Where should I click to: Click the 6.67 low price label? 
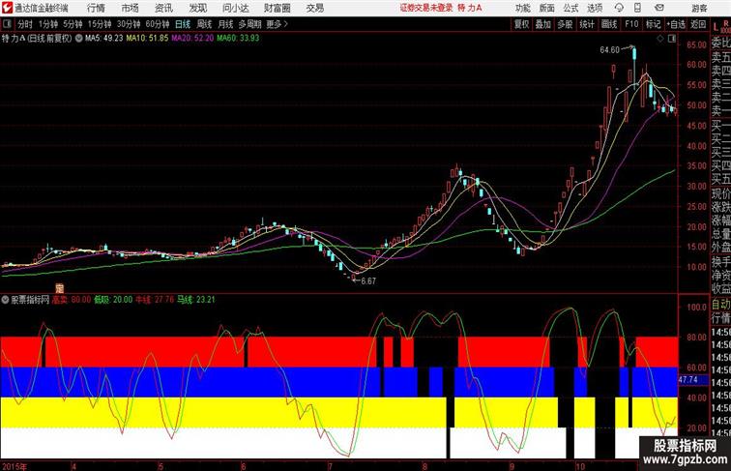[x=368, y=280]
